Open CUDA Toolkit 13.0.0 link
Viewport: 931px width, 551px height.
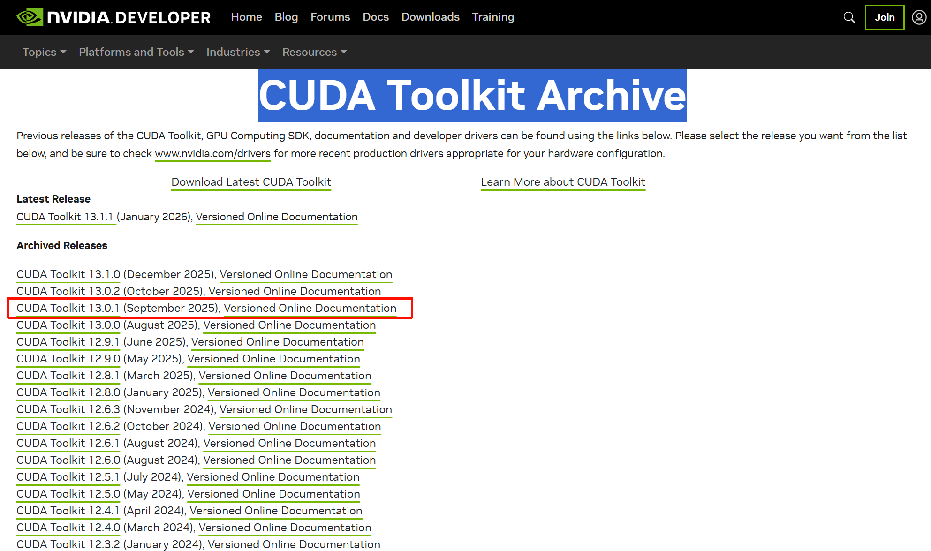[68, 325]
